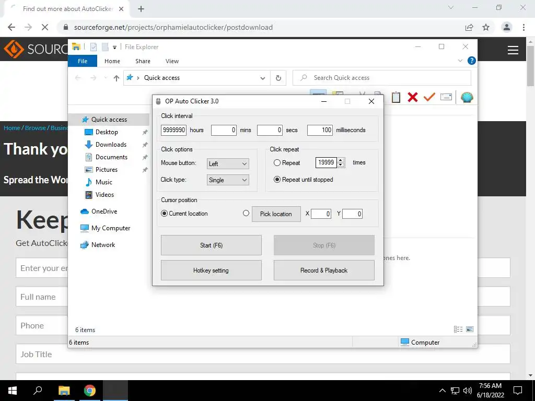This screenshot has width=535, height=401.
Task: Click the Job Title field on SourceForge page
Action: click(x=263, y=354)
